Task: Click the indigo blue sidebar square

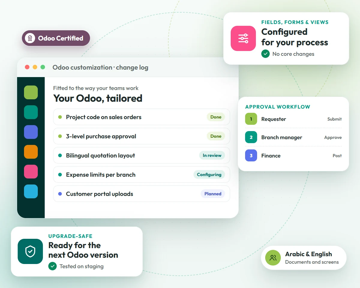Action: (x=31, y=132)
